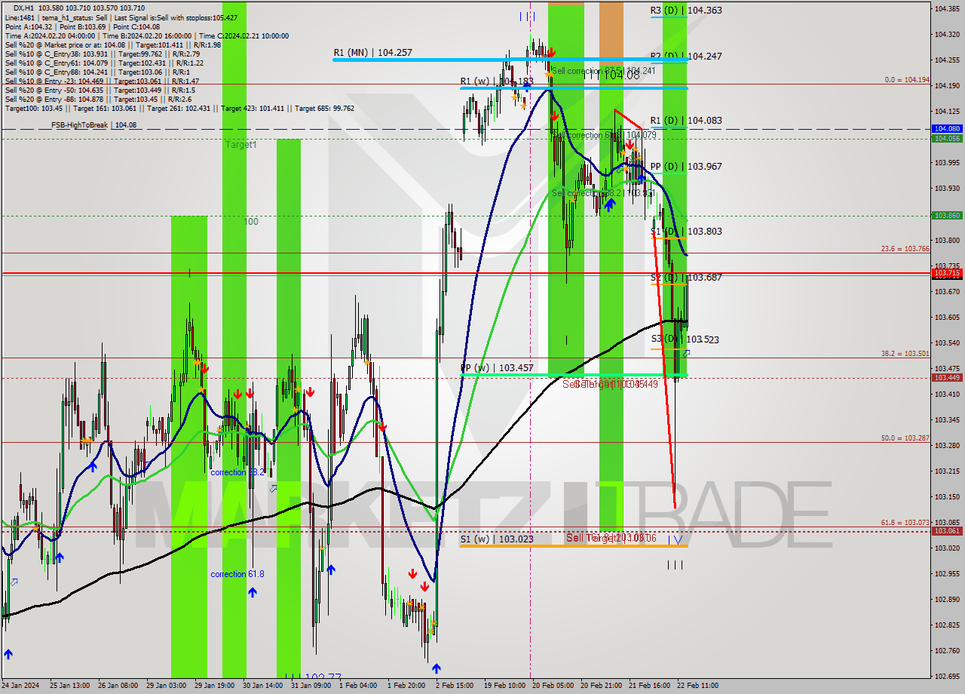Click the '24 Jan 2024' date axis label
965x694 pixels.
tap(20, 686)
